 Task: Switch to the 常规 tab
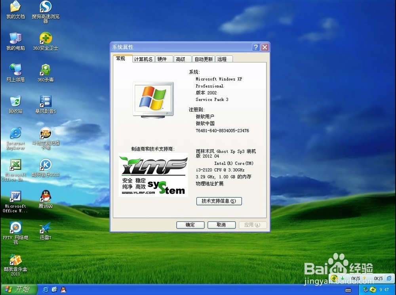(122, 59)
